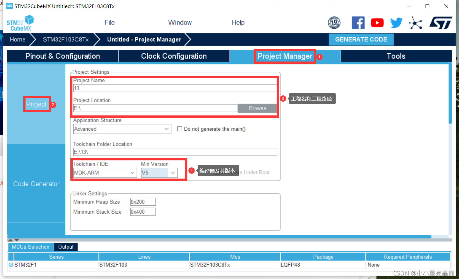Click the MX title bar app icon

point(10,6)
